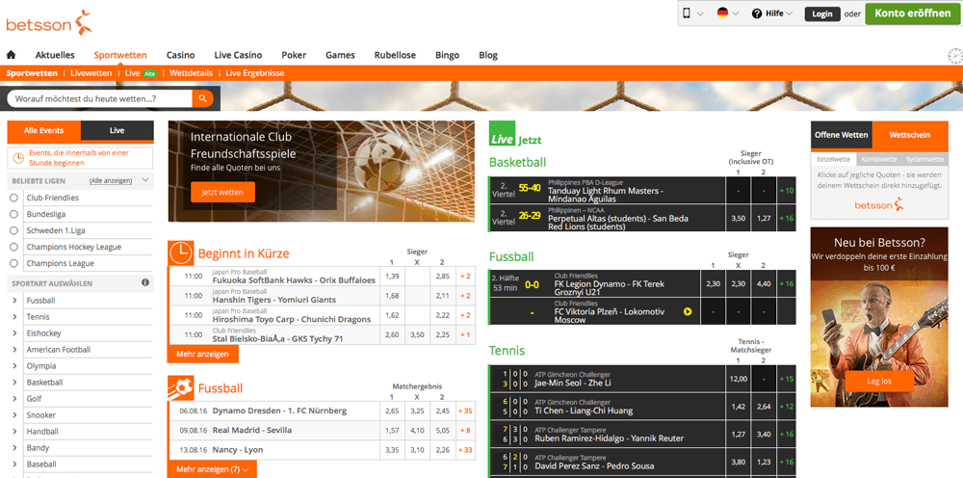Viewport: 963px width, 478px height.
Task: Click the clock icon in the one-hour events box
Action: click(x=18, y=158)
